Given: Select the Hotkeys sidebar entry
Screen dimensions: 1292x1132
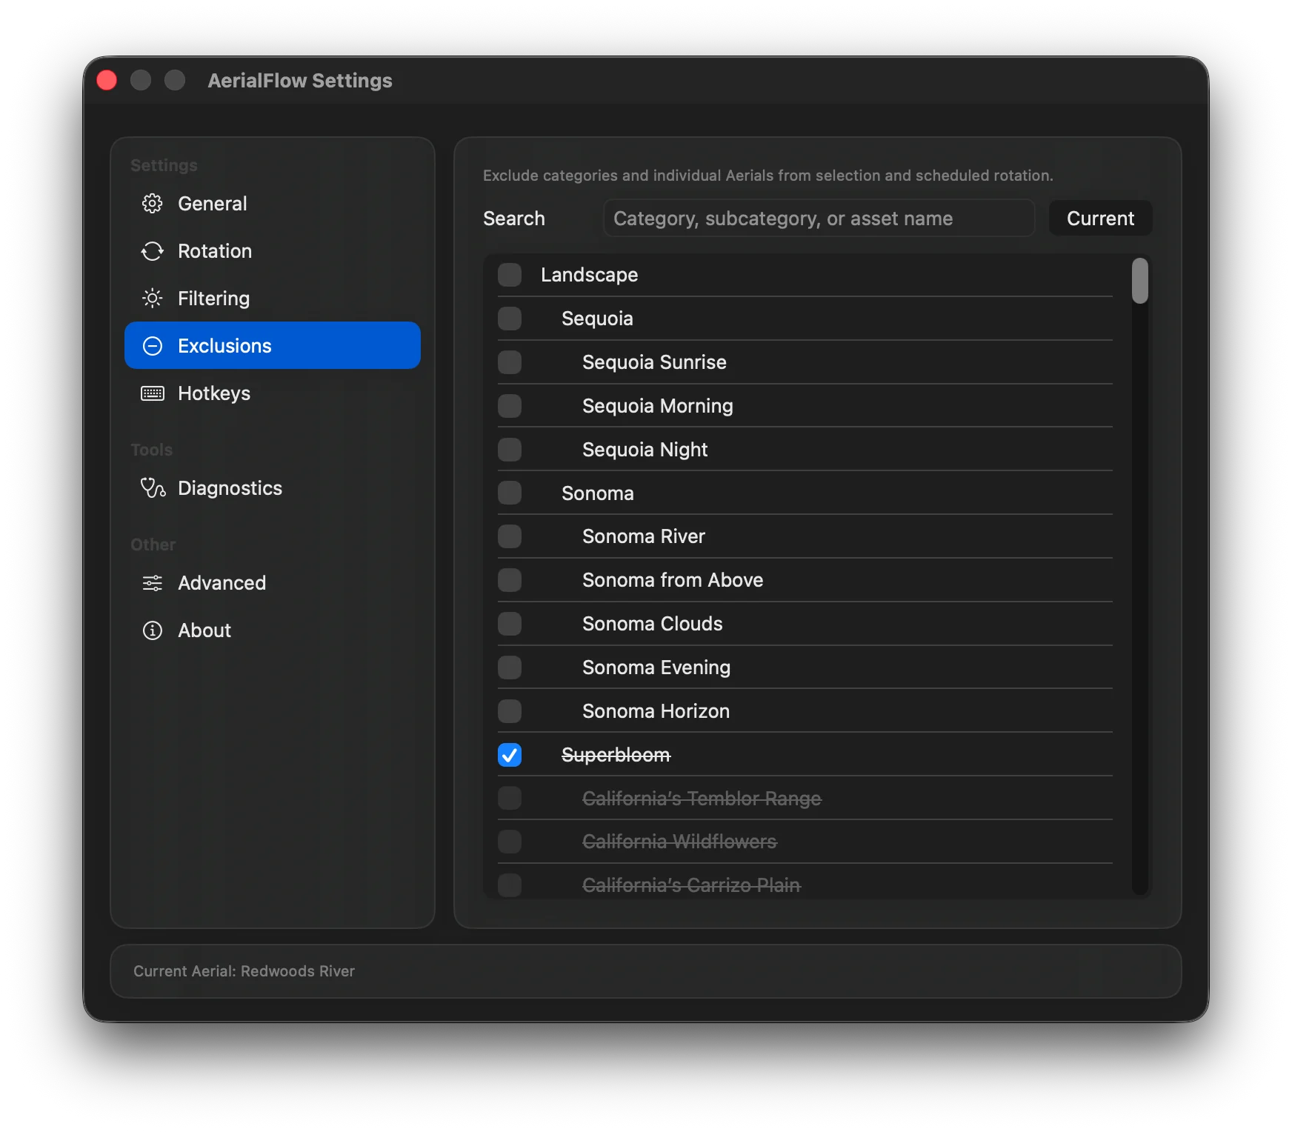Looking at the screenshot, I should click(215, 393).
